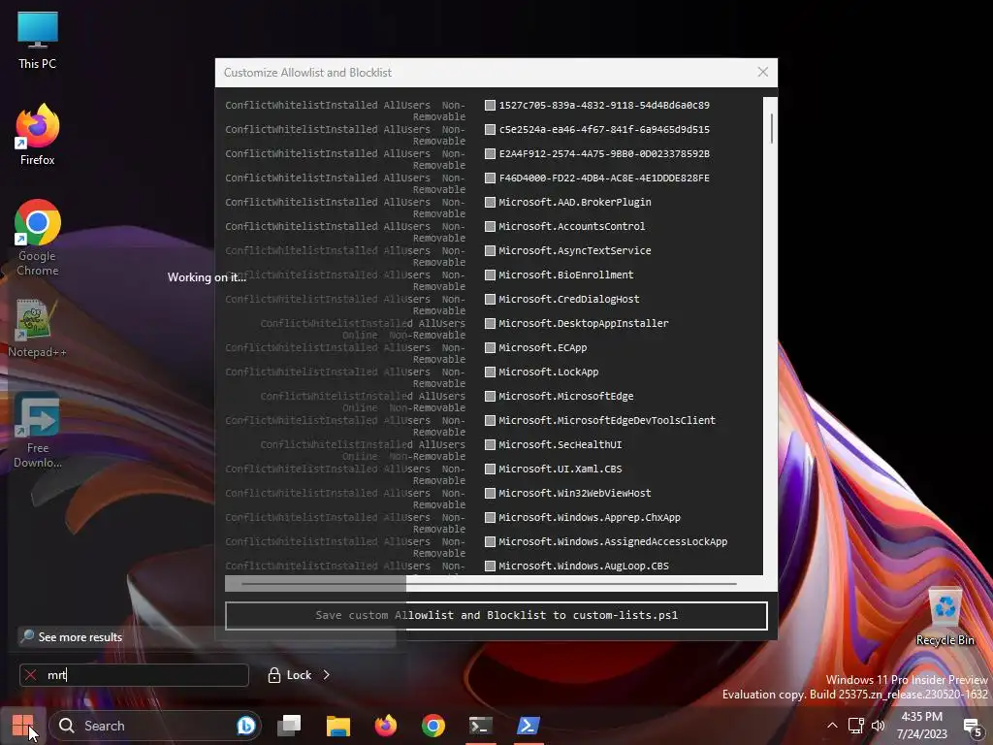Check the Microsoft.Win32WebViewHost checkbox
993x745 pixels.
tap(490, 494)
